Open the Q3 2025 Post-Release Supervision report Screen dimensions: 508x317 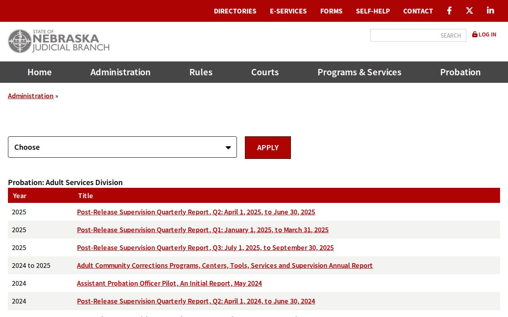[x=205, y=248]
